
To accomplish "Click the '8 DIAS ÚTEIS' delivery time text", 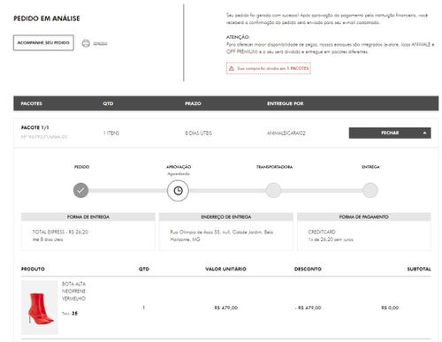I will coord(198,133).
